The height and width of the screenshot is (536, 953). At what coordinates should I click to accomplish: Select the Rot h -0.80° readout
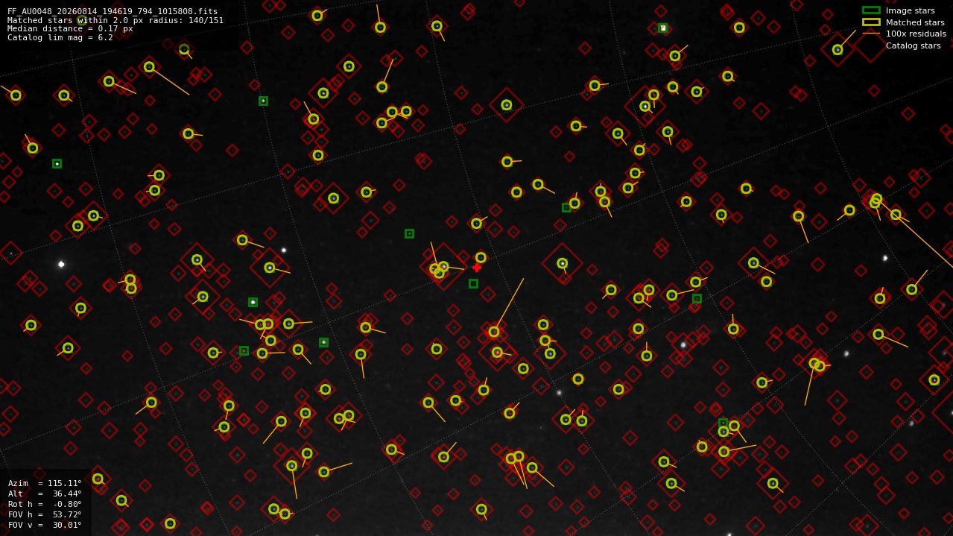click(x=45, y=504)
